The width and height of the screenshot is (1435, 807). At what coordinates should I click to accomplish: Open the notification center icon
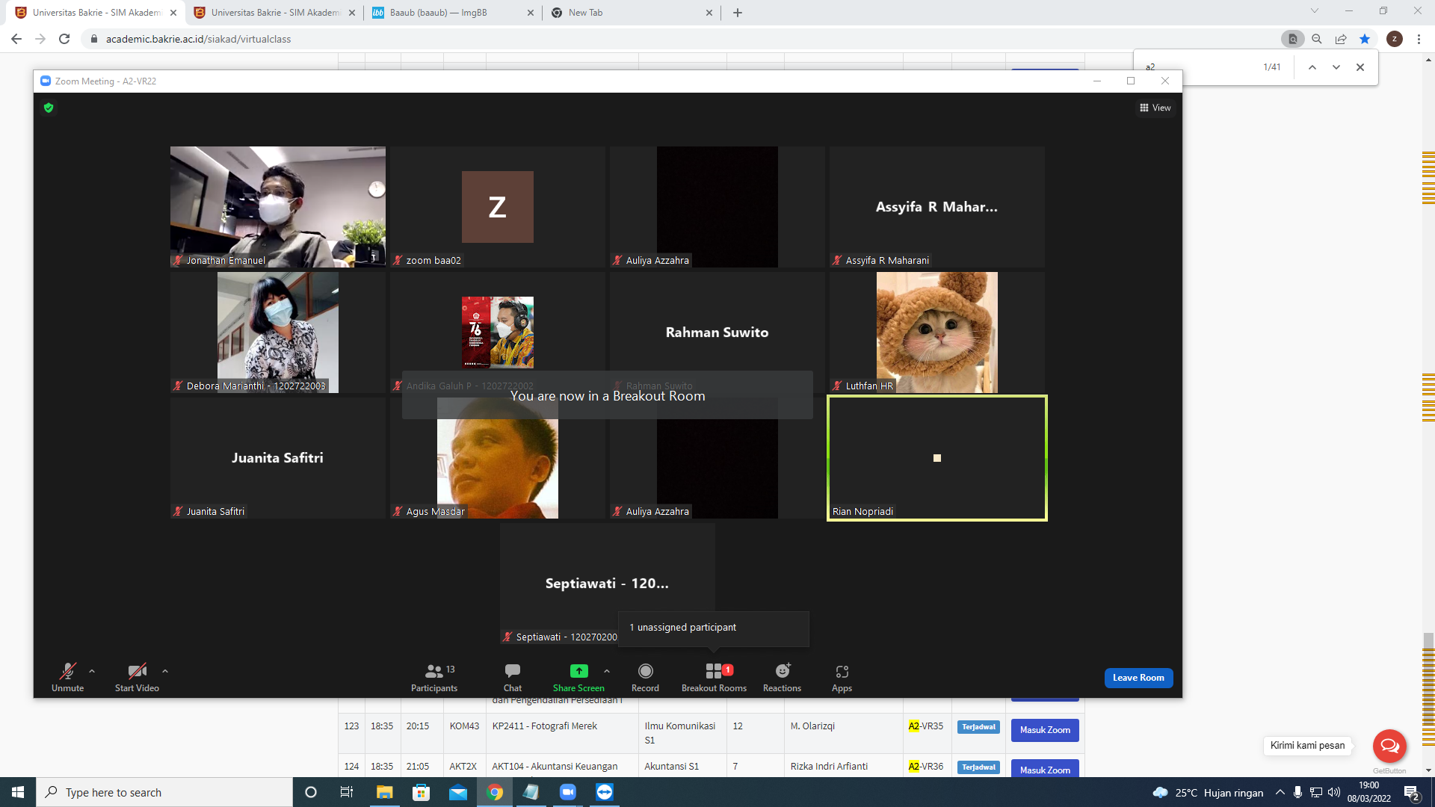coord(1412,793)
